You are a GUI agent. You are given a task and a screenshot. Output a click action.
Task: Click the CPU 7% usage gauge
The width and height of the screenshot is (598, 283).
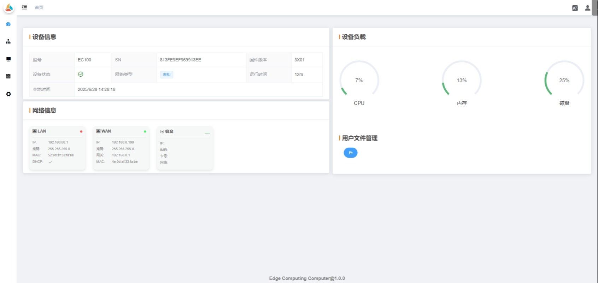359,80
